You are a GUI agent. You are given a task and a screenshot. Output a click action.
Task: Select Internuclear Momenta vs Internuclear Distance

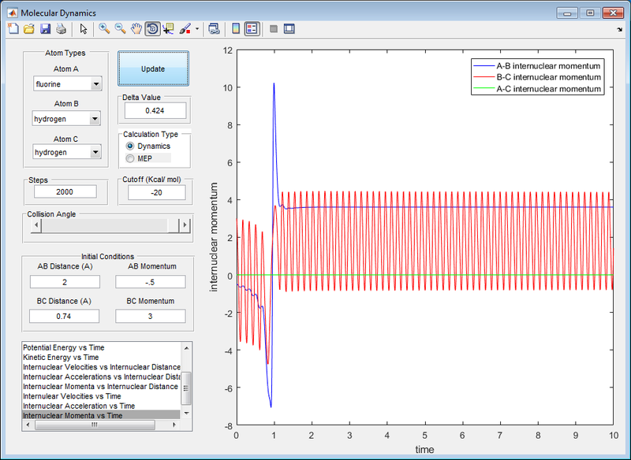pos(101,387)
